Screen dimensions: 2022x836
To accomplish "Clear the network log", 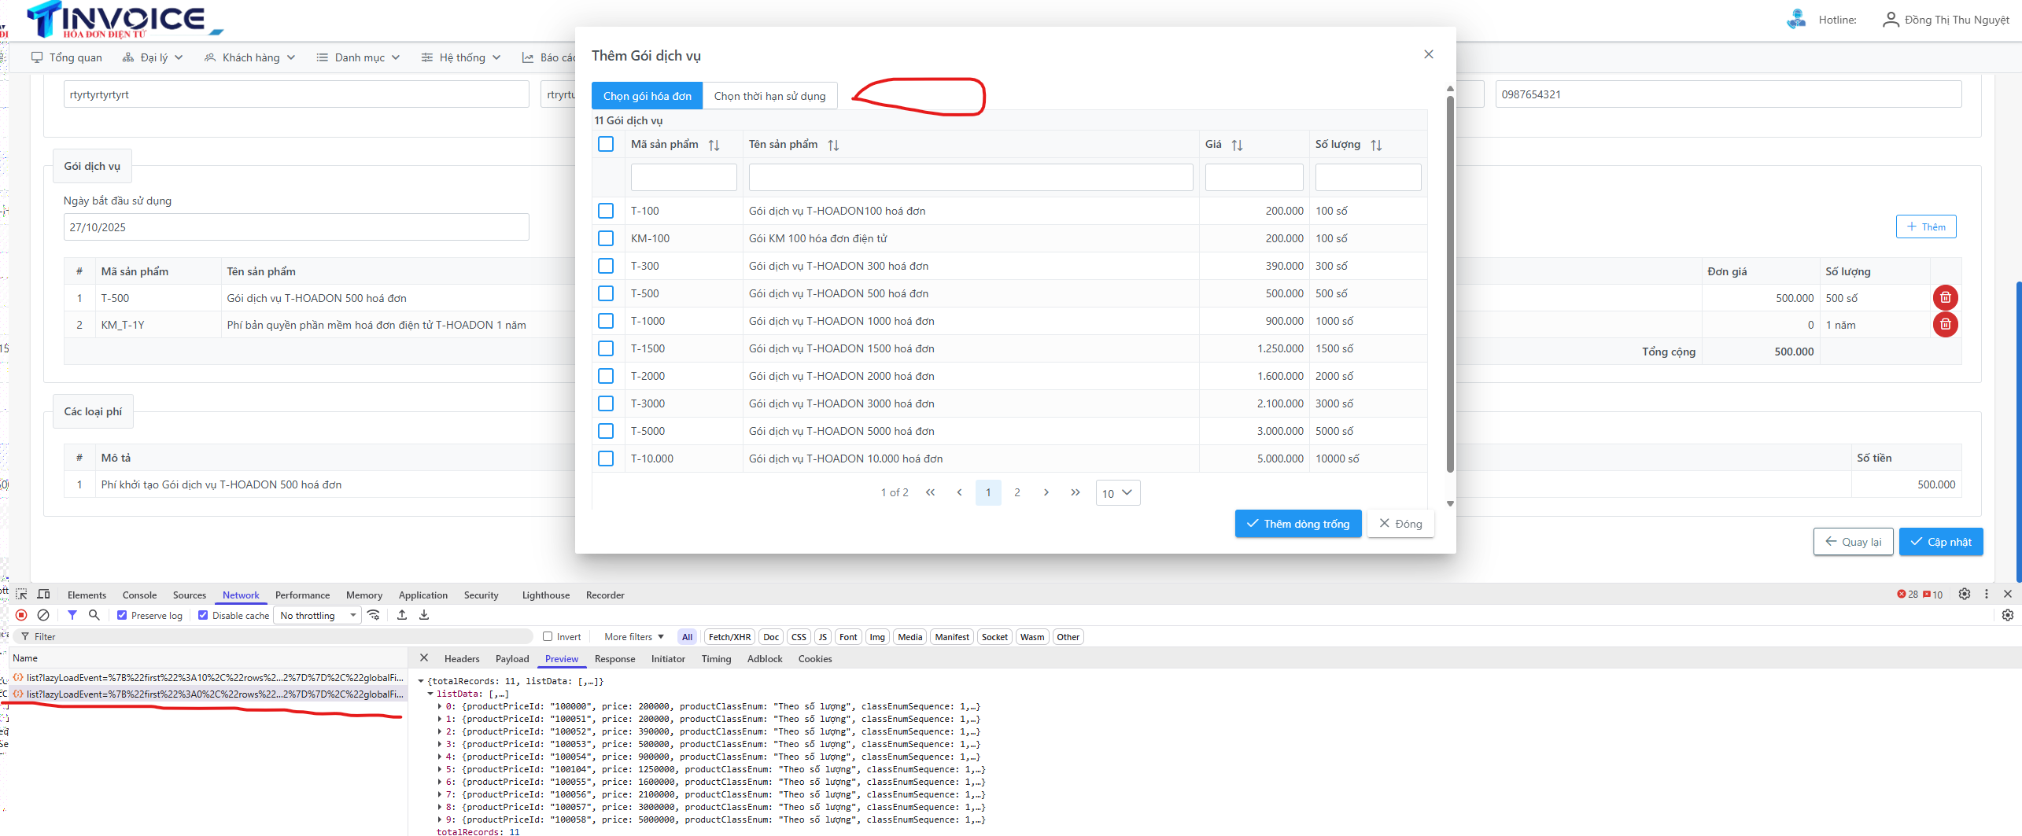I will coord(43,615).
